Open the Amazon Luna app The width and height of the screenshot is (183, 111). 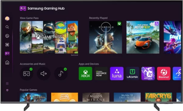117,73
